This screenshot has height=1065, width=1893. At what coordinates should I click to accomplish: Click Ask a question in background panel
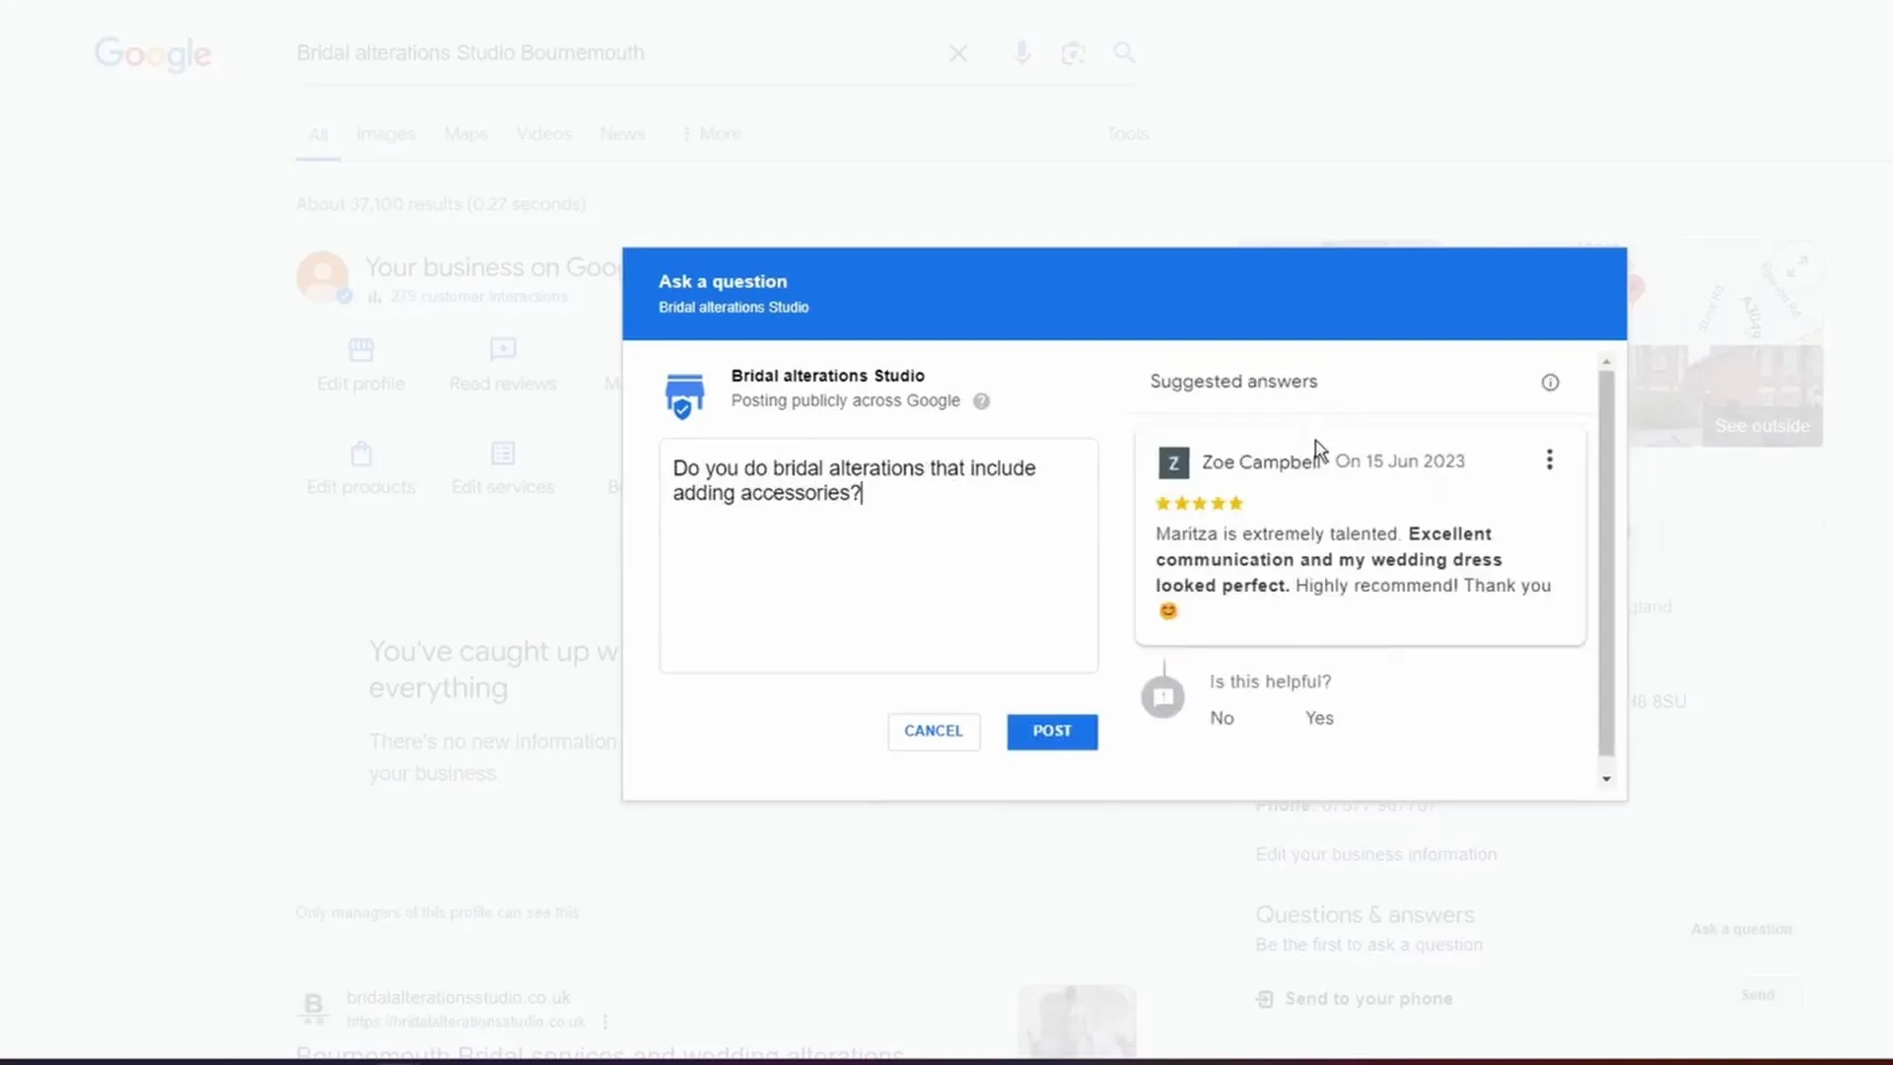(x=1741, y=929)
